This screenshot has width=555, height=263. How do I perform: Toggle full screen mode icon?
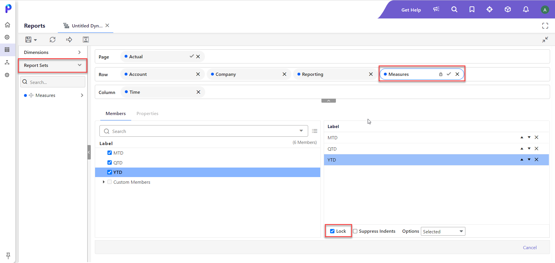click(x=545, y=26)
